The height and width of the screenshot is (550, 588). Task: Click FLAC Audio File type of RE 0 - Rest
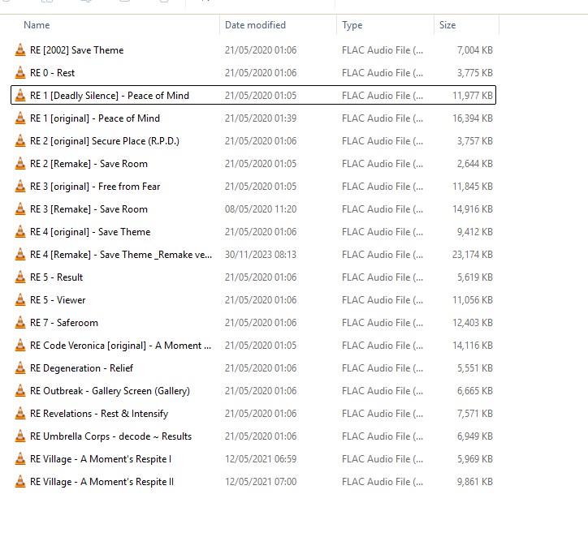[x=383, y=73]
